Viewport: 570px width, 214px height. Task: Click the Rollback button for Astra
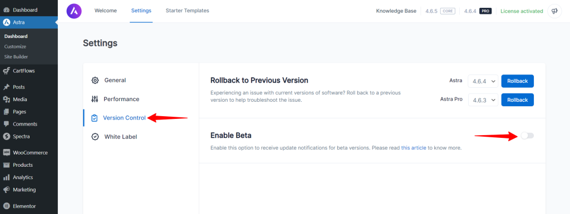coord(517,81)
